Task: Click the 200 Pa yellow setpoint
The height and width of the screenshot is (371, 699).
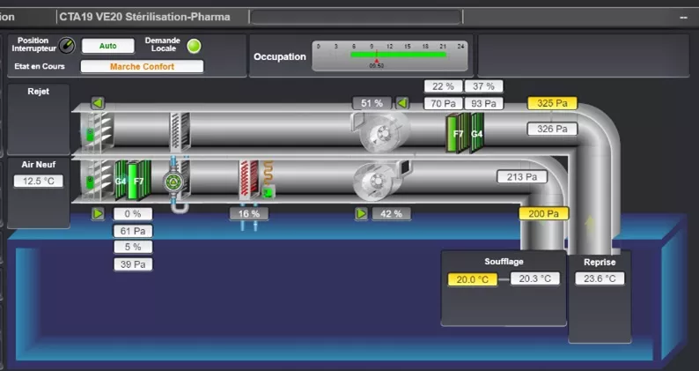Action: (x=543, y=213)
